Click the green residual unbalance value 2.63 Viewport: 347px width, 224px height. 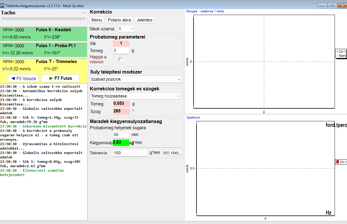(121, 143)
